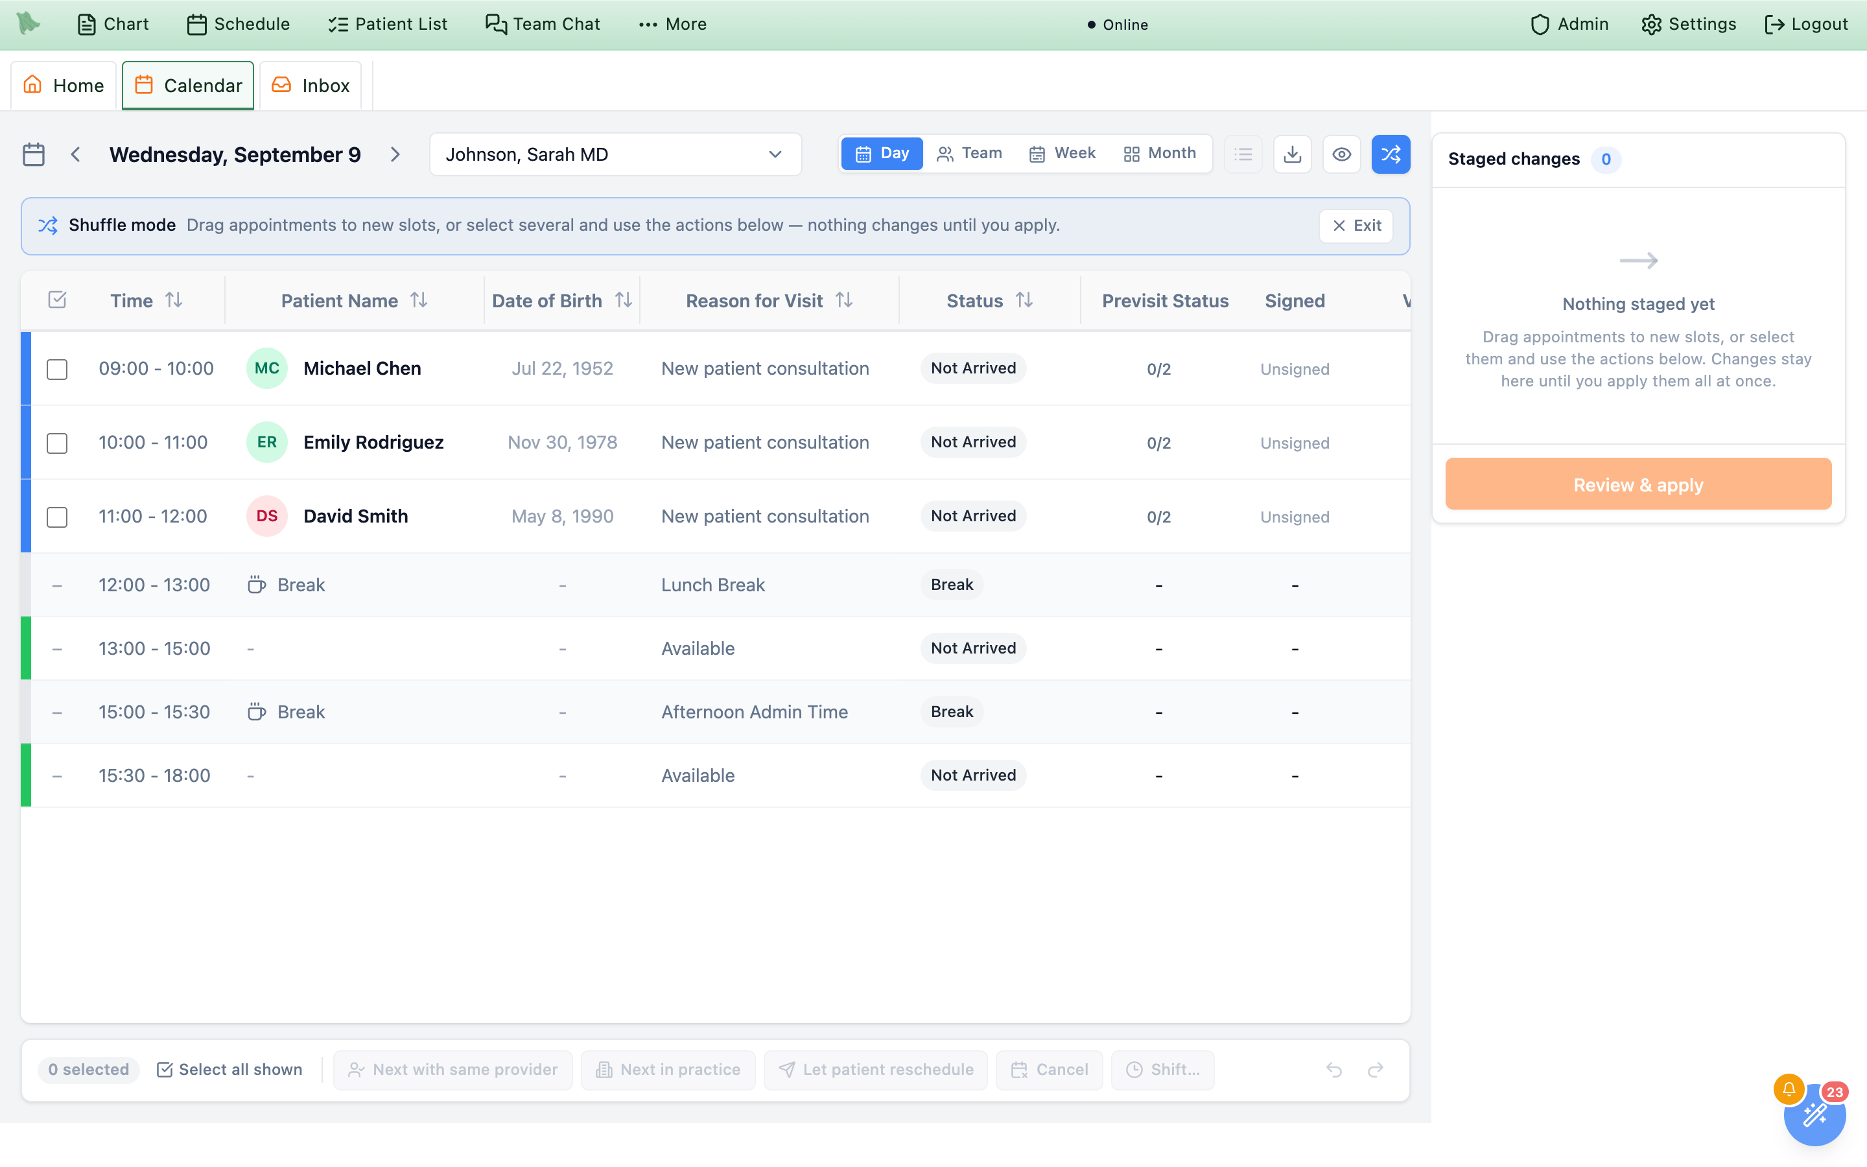
Task: Open Admin area
Action: point(1569,24)
